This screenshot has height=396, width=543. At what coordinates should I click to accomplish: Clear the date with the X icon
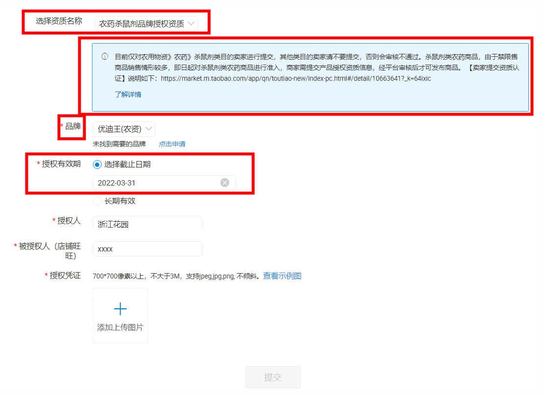tap(225, 183)
